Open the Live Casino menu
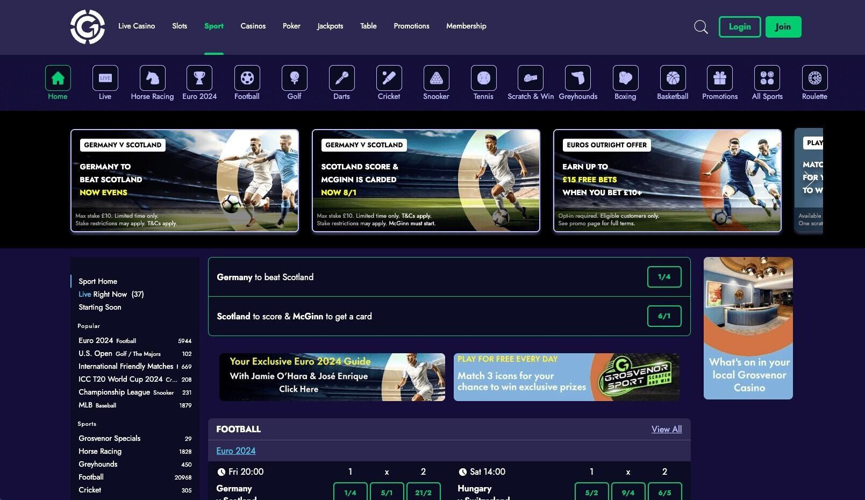The width and height of the screenshot is (865, 500). [137, 26]
